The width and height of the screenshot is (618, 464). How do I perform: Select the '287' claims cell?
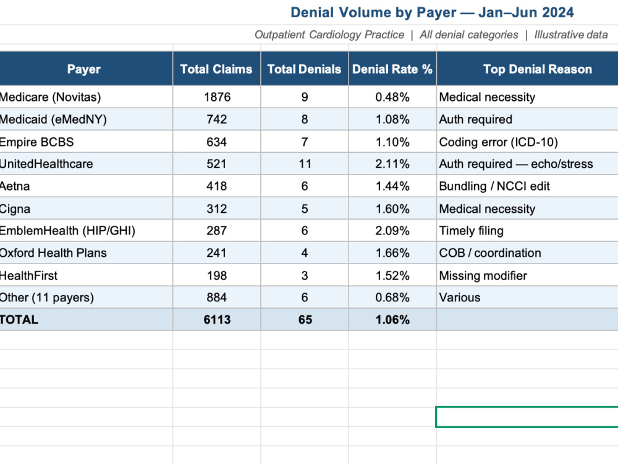tap(216, 230)
